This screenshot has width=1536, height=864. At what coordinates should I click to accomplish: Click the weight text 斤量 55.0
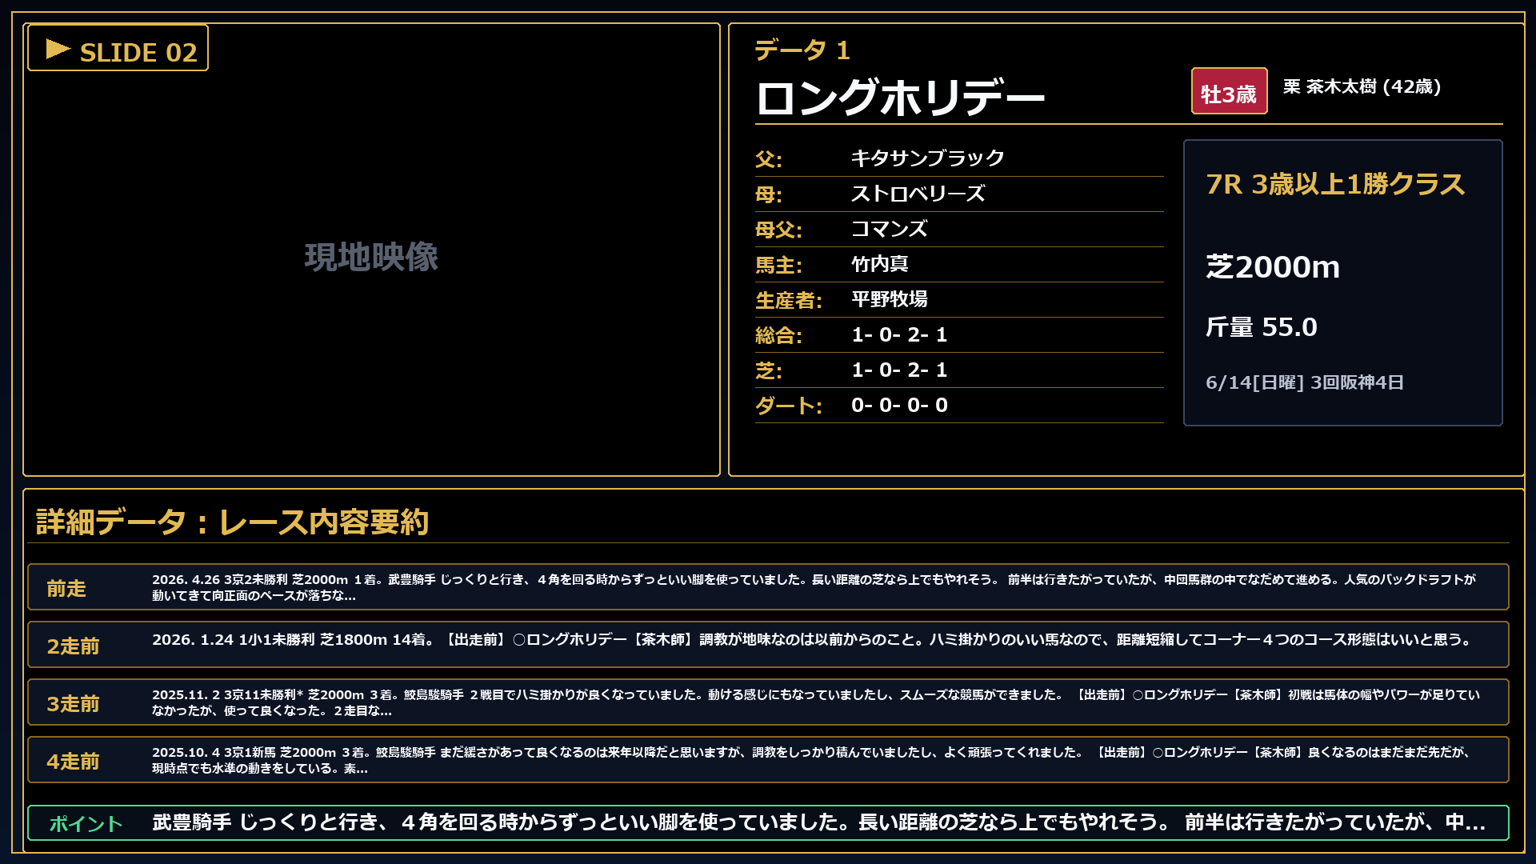coord(1262,326)
